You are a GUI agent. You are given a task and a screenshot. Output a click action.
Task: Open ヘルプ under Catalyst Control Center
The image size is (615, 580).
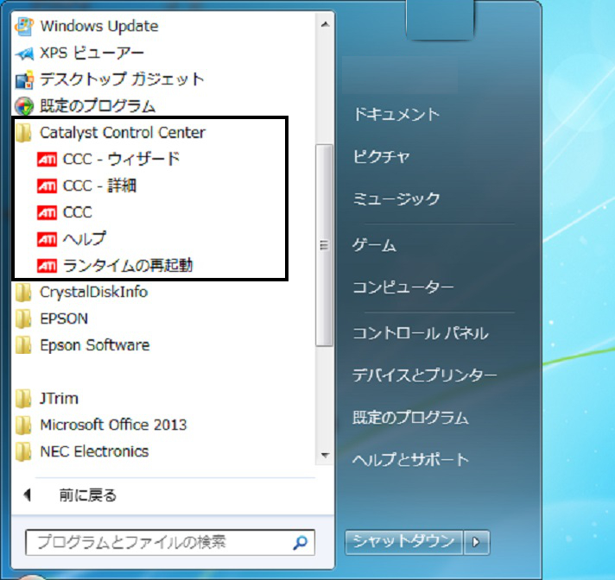pos(85,239)
